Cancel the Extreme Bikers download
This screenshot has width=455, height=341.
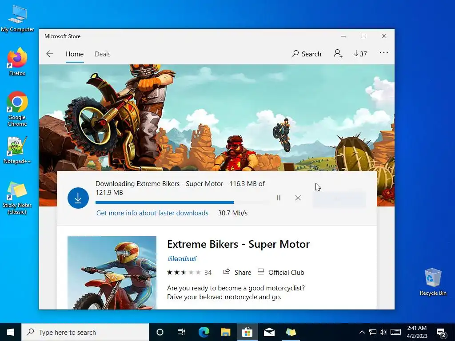(x=298, y=198)
